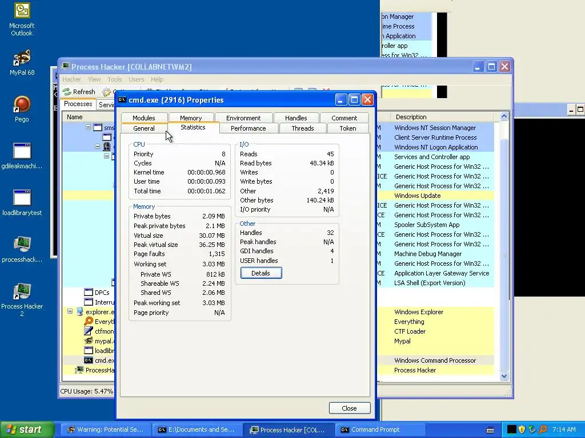Image resolution: width=585 pixels, height=438 pixels.
Task: Click scrollbar down arrow in process list
Action: coord(504,376)
